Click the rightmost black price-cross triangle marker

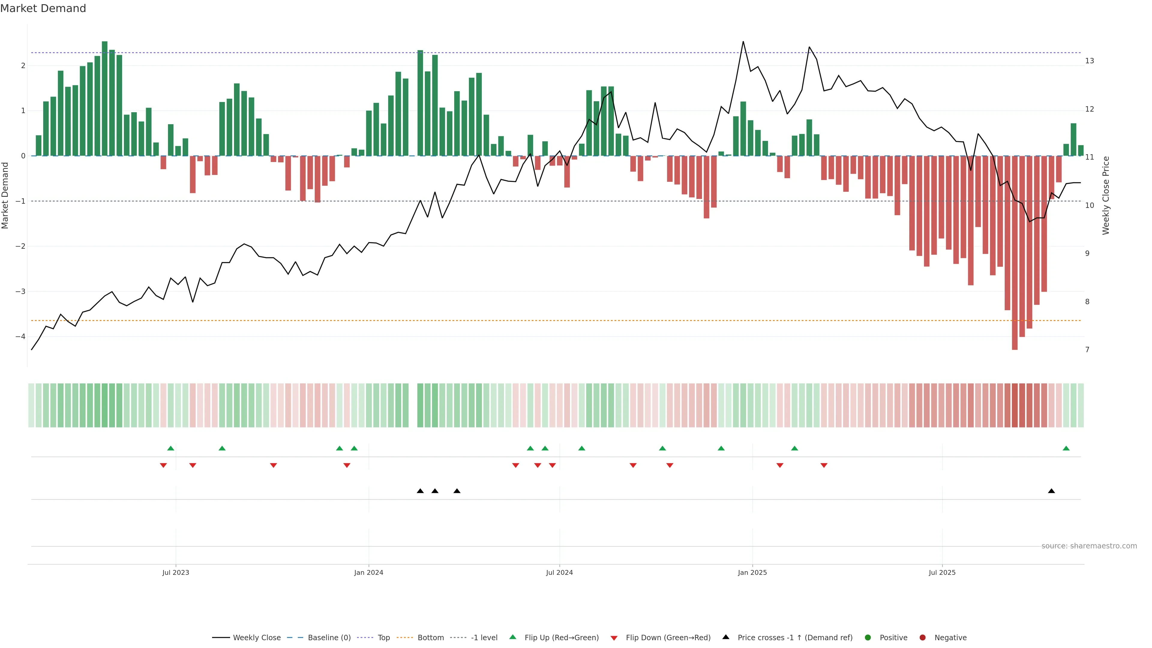[x=1051, y=491]
